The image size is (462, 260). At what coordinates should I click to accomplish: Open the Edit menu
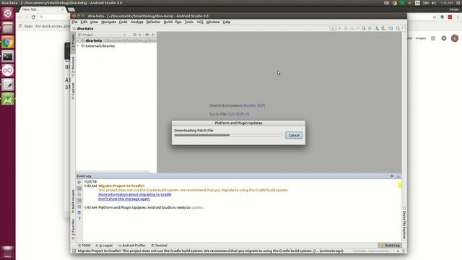(84, 22)
